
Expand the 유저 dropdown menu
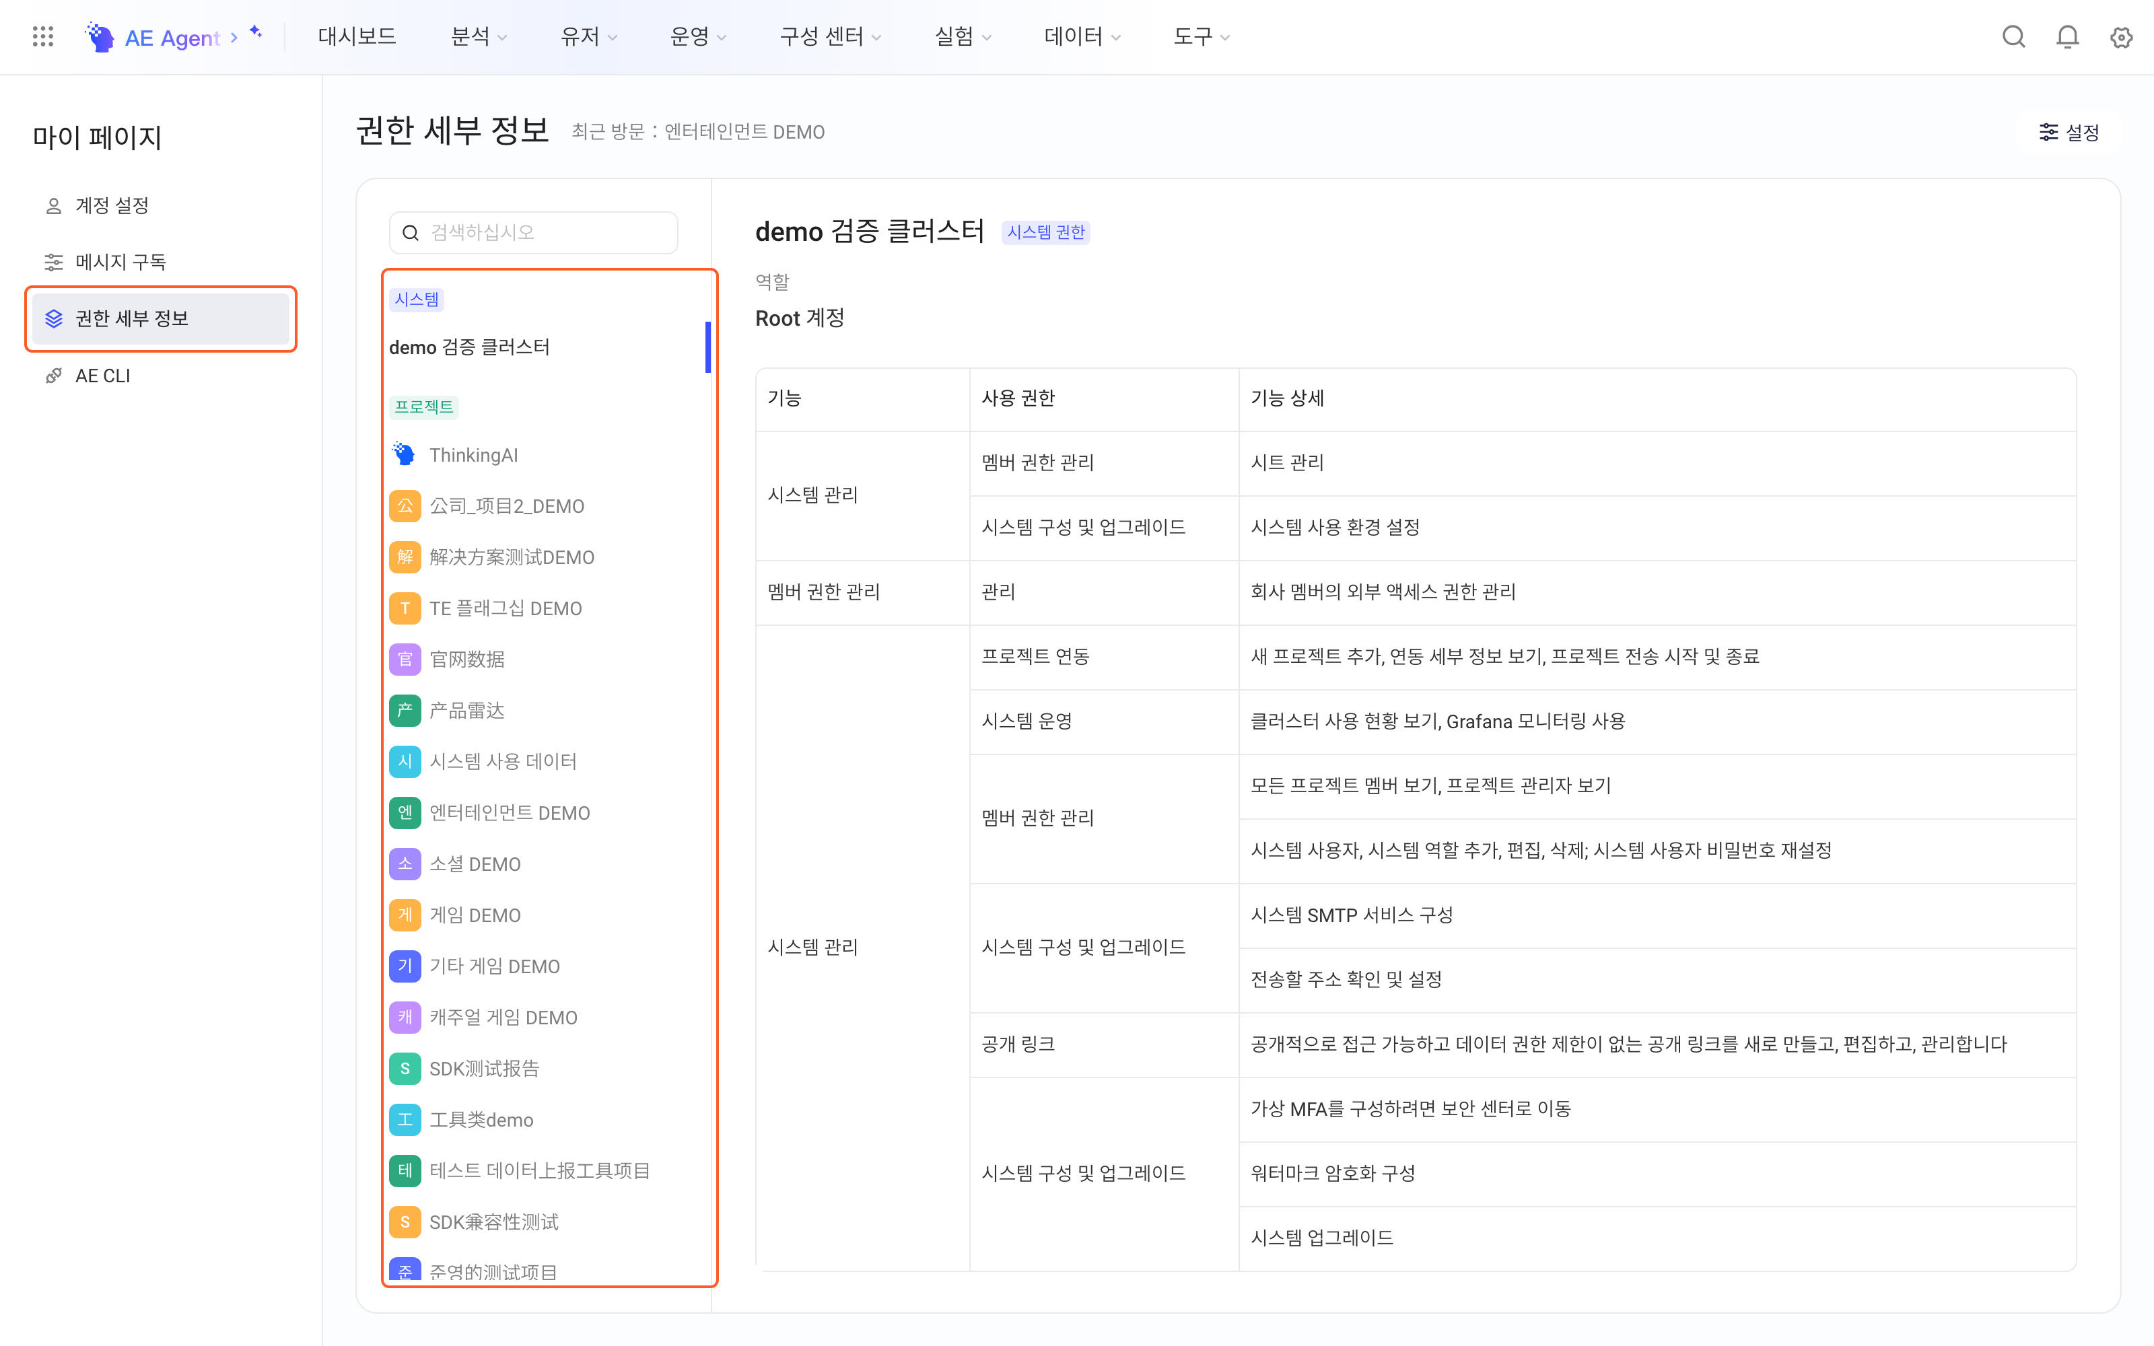(588, 36)
